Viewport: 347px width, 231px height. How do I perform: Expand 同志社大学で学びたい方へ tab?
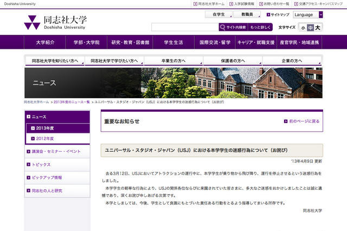114,61
